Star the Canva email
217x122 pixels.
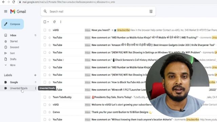coord(50,112)
